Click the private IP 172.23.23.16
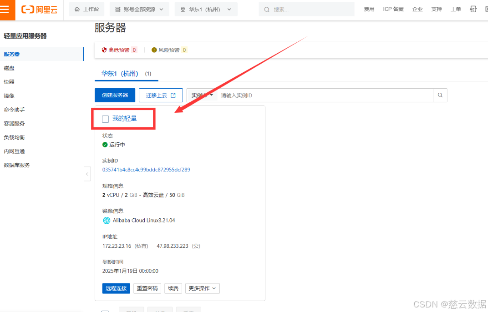The height and width of the screenshot is (312, 488). (117, 246)
